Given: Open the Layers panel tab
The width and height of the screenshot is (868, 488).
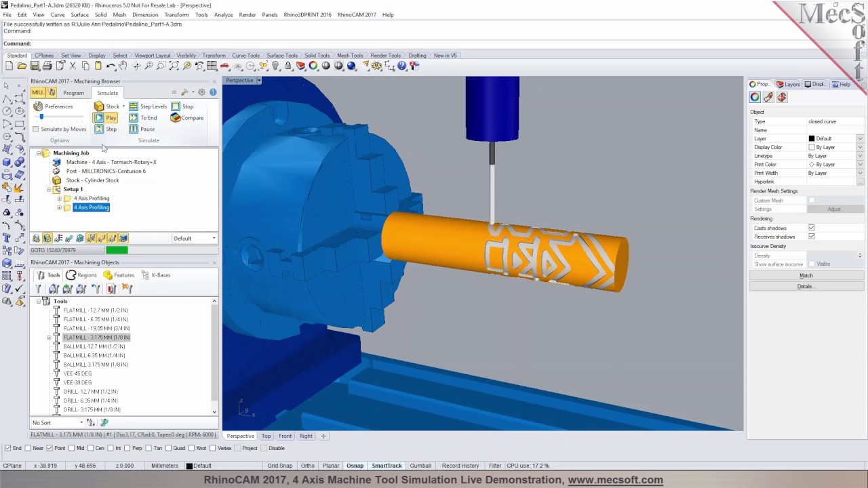Looking at the screenshot, I should 788,85.
